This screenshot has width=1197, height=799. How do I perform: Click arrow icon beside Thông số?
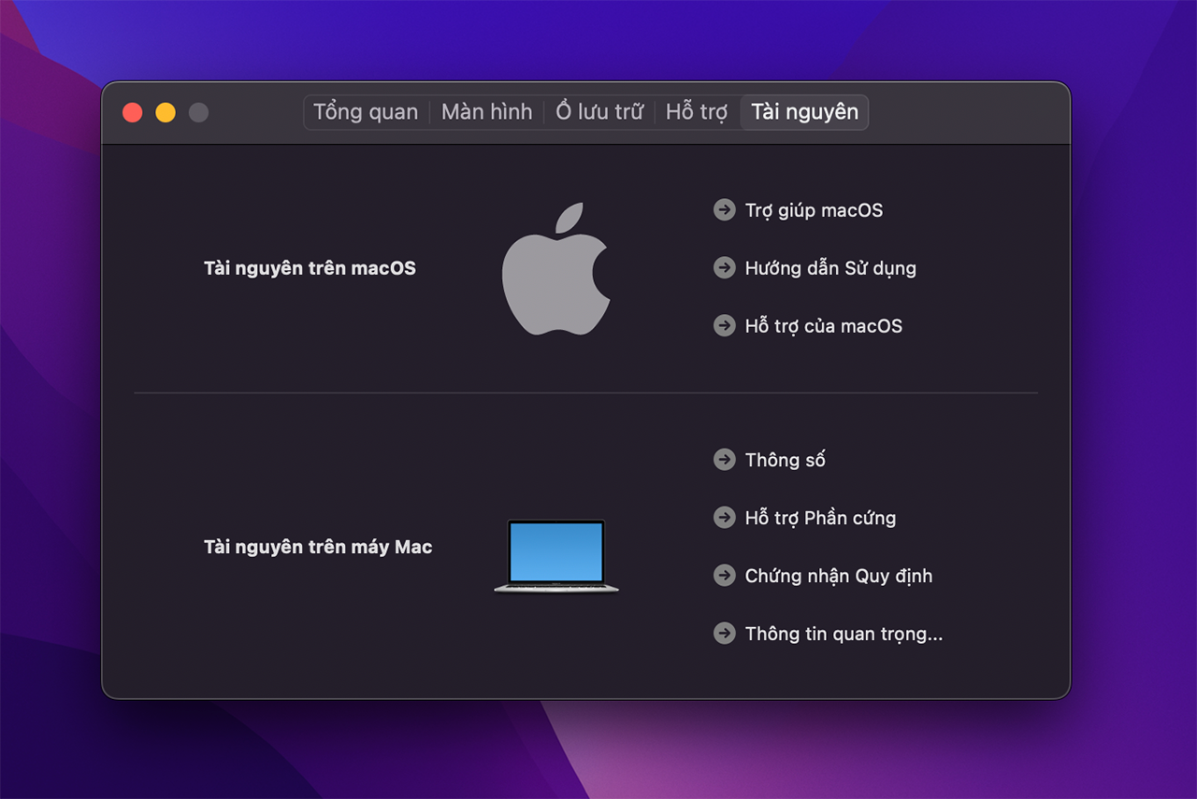(724, 459)
